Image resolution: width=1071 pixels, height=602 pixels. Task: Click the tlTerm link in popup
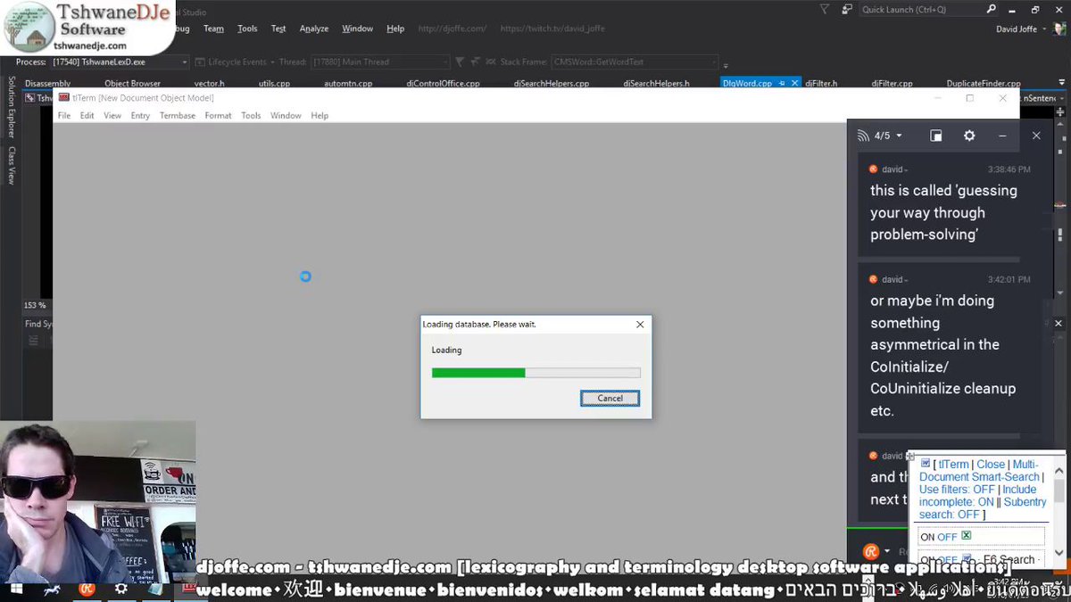953,465
